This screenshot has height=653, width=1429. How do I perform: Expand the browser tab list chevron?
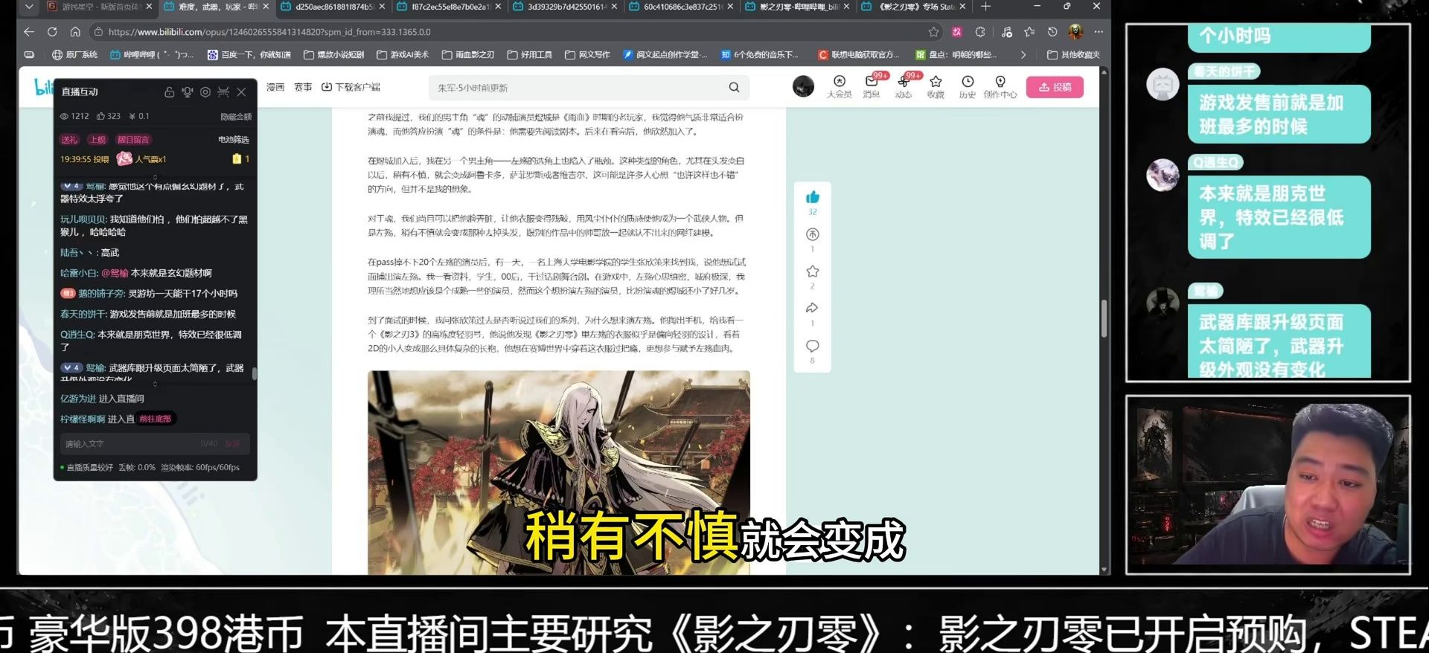29,7
